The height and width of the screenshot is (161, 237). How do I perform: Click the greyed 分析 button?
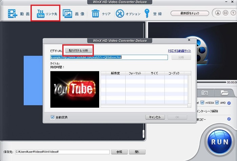coord(181,57)
